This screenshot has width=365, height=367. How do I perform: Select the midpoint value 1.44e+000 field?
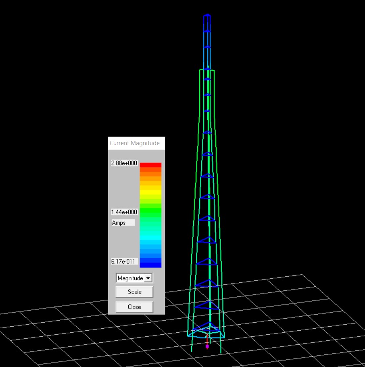pos(124,212)
